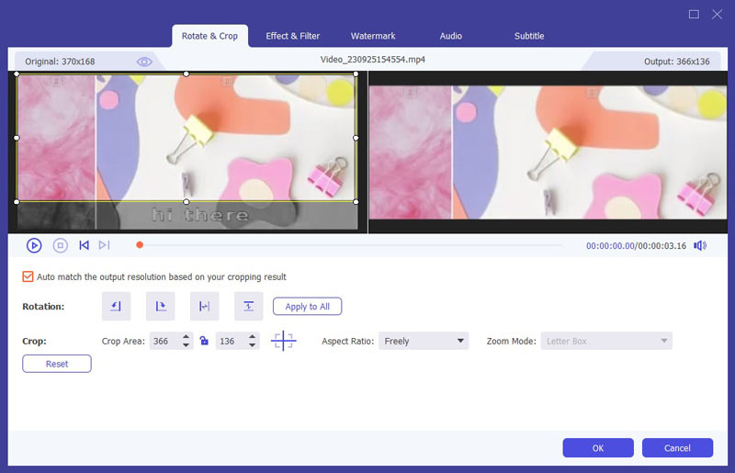Uncheck Auto match output resolution checkbox
This screenshot has width=735, height=473.
[x=28, y=276]
